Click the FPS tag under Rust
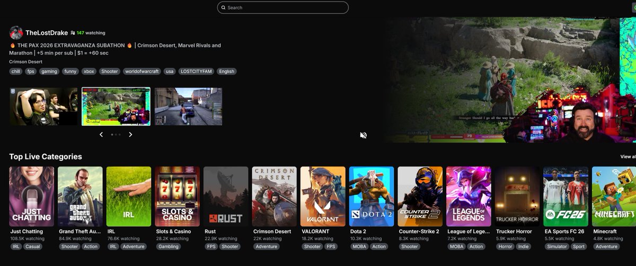 tap(211, 246)
